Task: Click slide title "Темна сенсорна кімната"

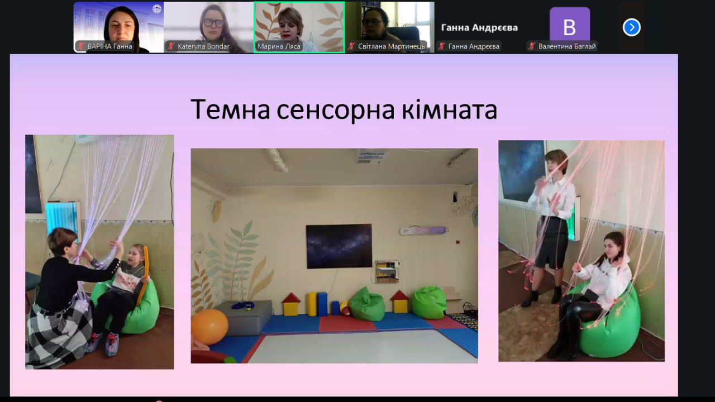Action: [x=344, y=109]
